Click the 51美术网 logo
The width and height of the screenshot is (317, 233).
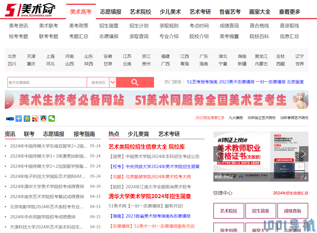coord(30,10)
